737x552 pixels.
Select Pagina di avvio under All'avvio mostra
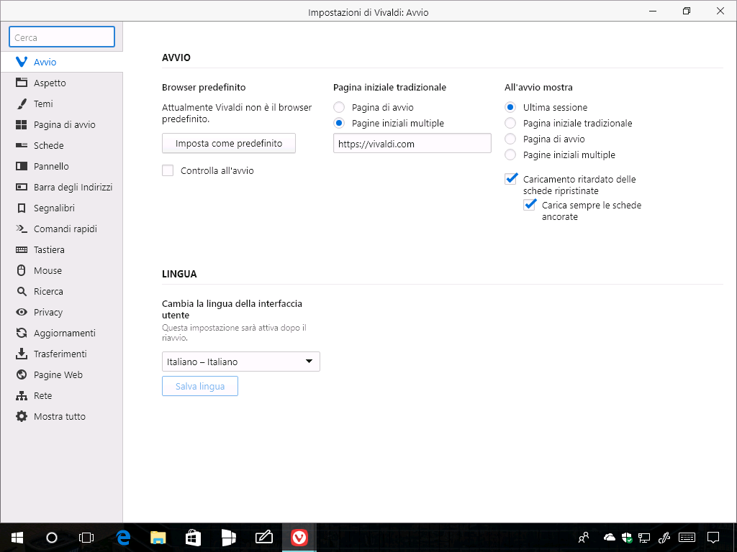(x=510, y=139)
